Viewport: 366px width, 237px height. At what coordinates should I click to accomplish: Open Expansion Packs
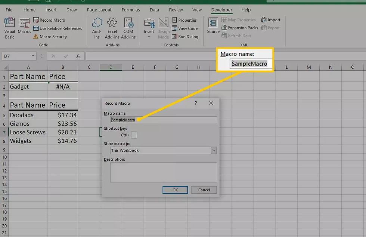click(240, 28)
